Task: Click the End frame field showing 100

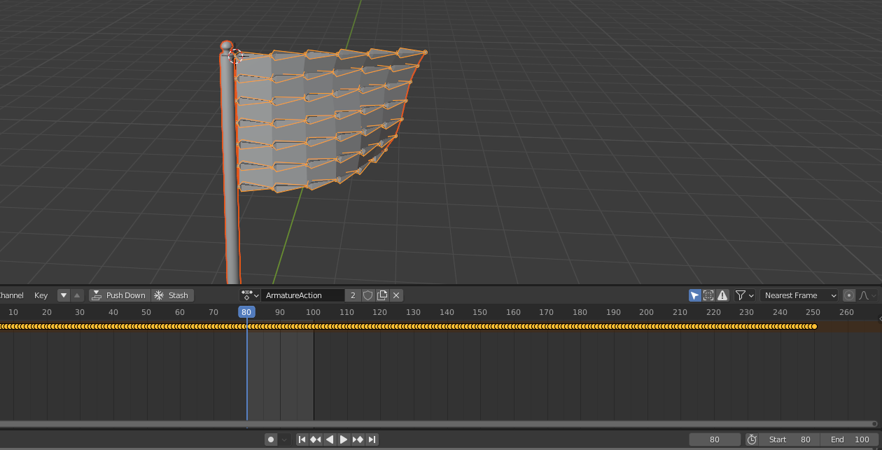Action: coord(850,440)
